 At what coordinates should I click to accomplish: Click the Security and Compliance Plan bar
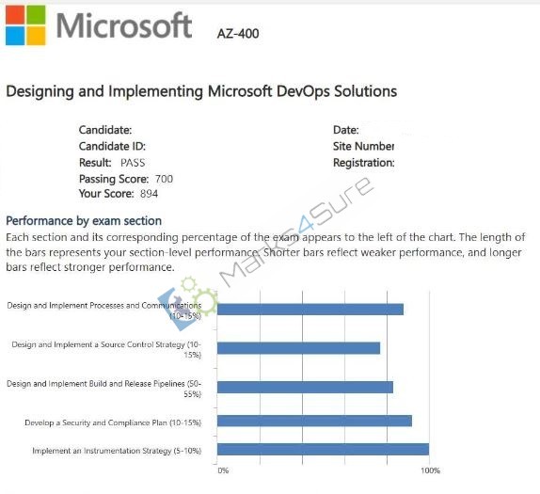314,421
